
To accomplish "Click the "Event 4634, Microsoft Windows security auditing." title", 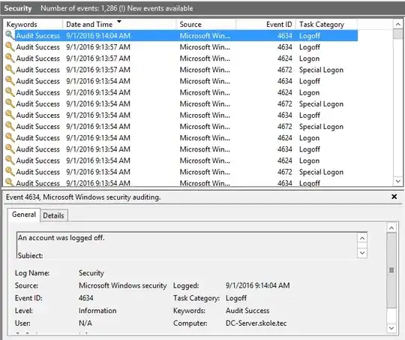I will [x=83, y=197].
